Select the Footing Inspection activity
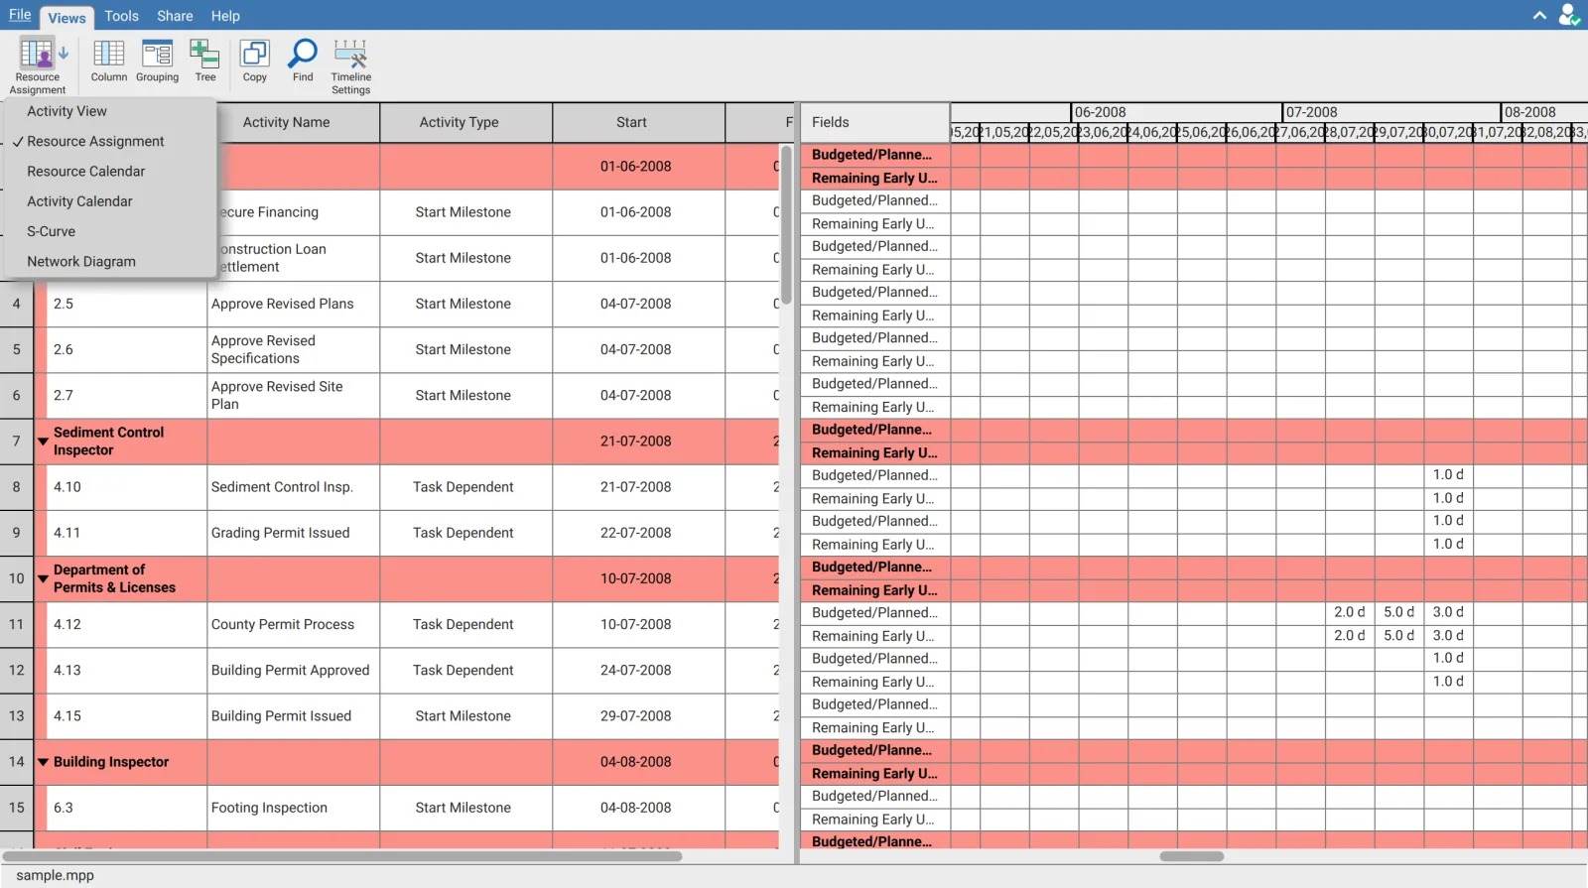This screenshot has height=888, width=1588. (x=293, y=808)
